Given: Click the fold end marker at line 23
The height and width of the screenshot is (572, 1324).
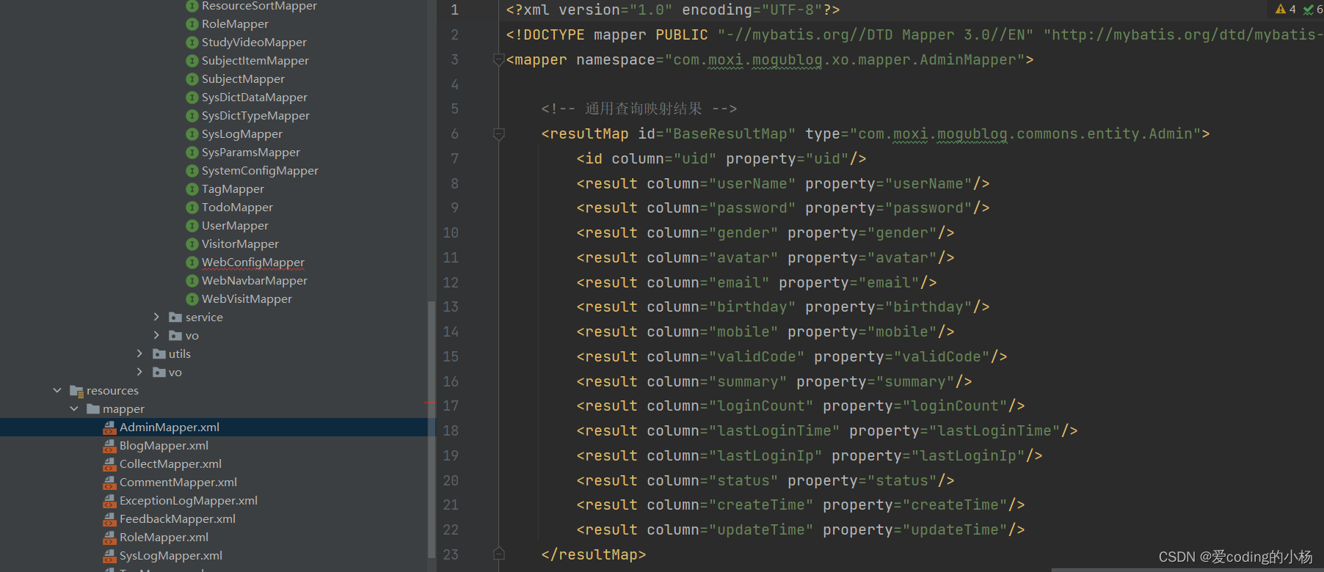Looking at the screenshot, I should (x=499, y=554).
